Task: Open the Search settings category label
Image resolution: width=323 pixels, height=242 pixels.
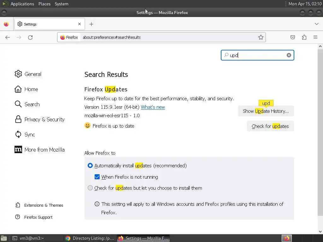Action: (x=32, y=104)
